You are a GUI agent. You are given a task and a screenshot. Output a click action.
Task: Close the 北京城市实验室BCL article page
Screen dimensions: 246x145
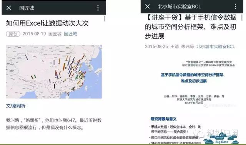(147, 7)
